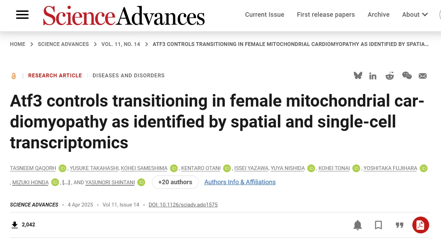The width and height of the screenshot is (441, 241).
Task: Share article by email envelope icon
Action: pyautogui.click(x=423, y=76)
